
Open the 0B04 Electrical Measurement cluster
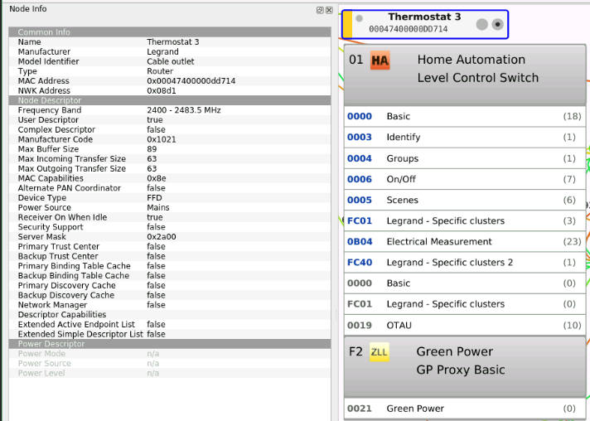(x=465, y=241)
